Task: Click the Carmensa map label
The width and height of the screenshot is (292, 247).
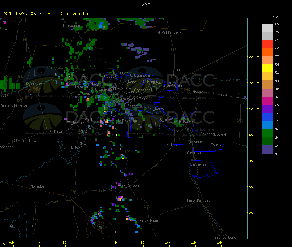Action: (199, 164)
